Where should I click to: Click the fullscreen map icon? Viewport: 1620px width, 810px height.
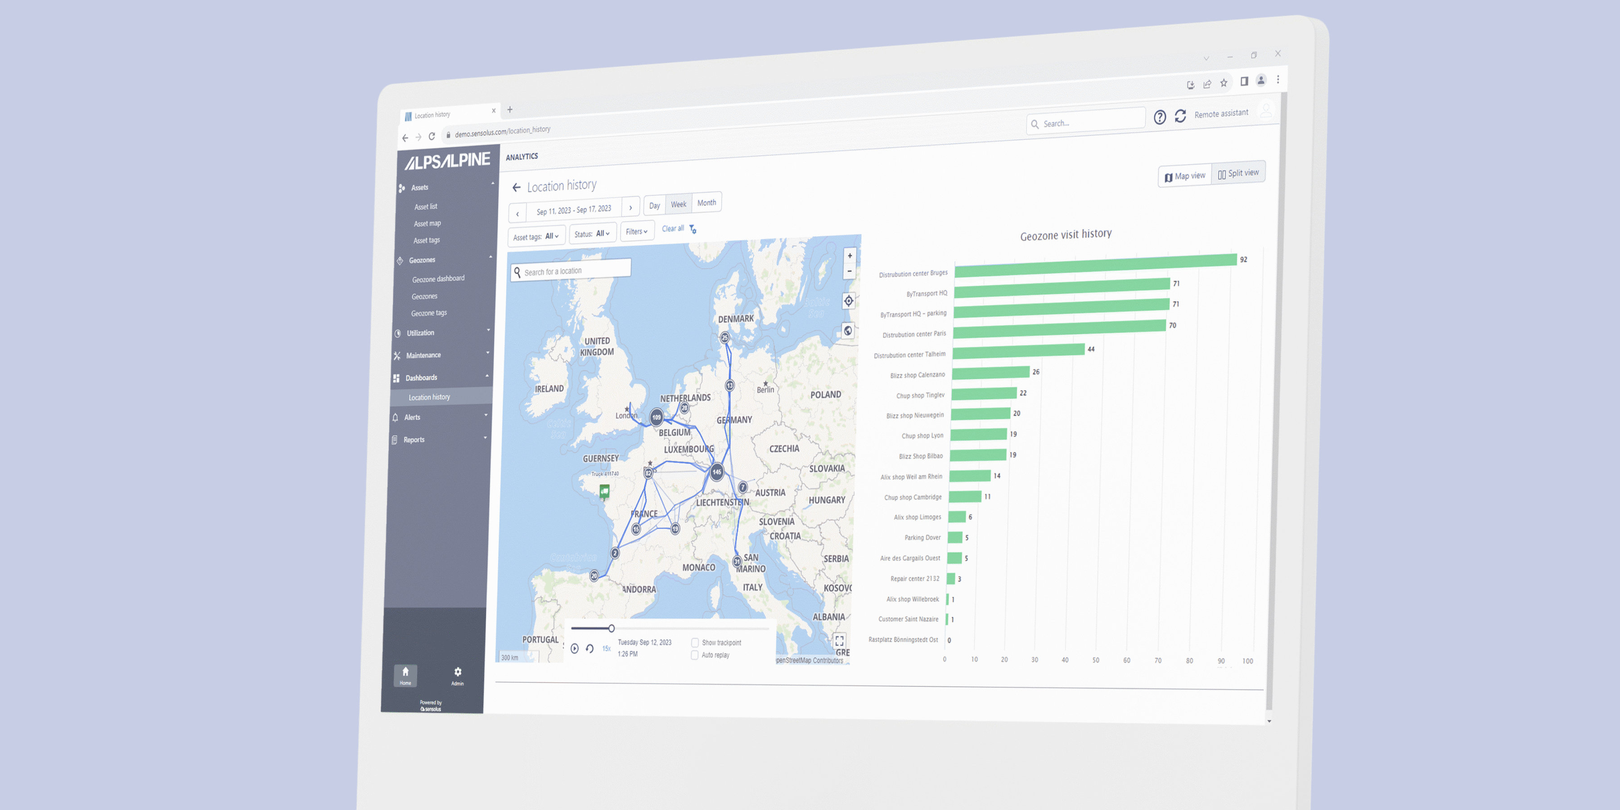(x=839, y=641)
